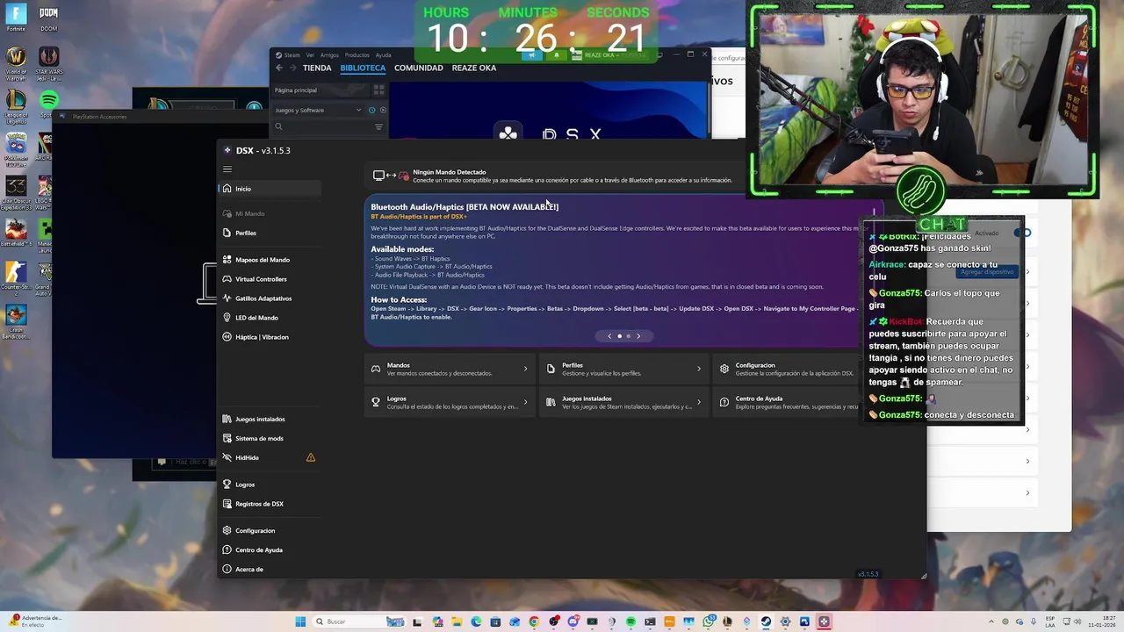Open Logros in the DSX sidebar
The image size is (1124, 632).
(x=270, y=485)
